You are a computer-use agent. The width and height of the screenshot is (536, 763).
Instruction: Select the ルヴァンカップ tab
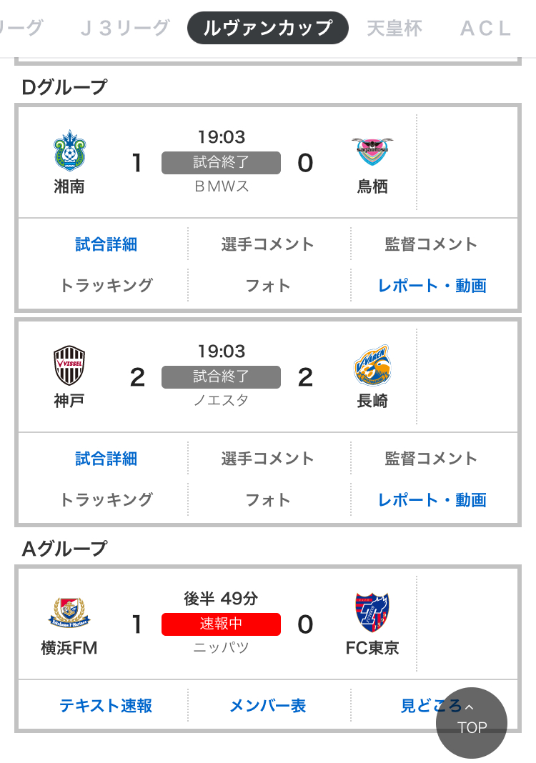(x=268, y=28)
